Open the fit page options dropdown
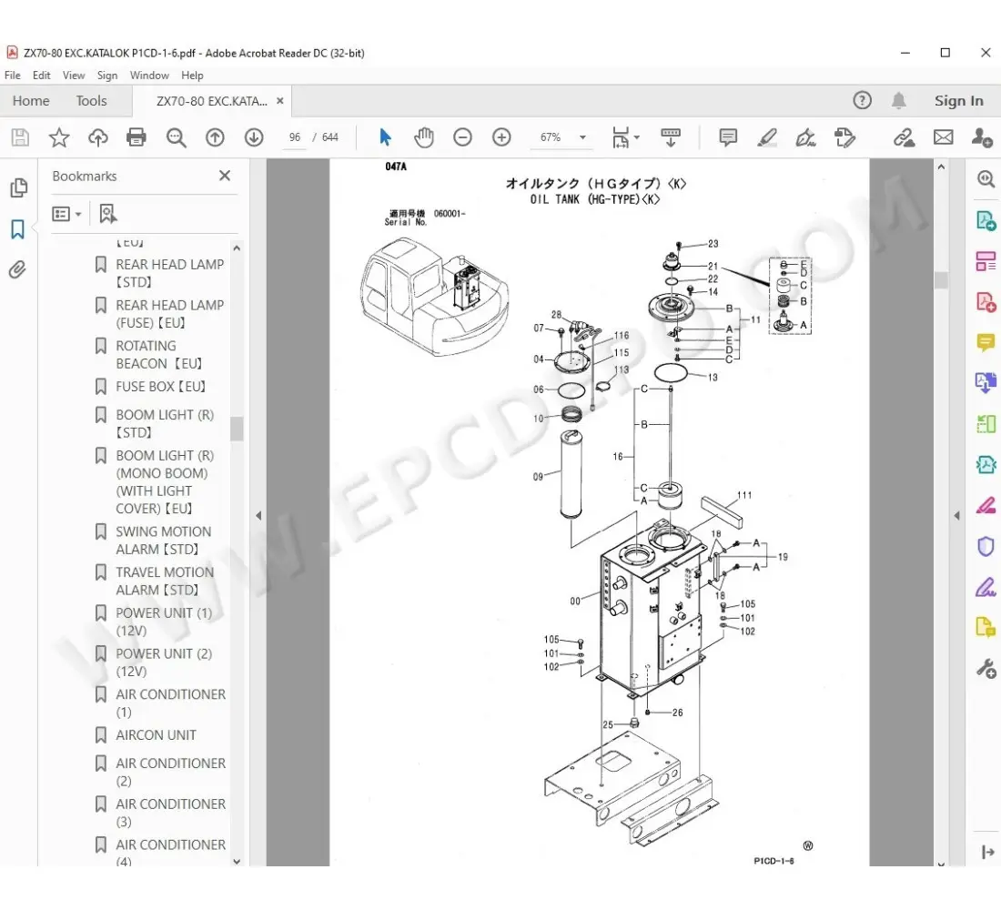 pyautogui.click(x=626, y=137)
